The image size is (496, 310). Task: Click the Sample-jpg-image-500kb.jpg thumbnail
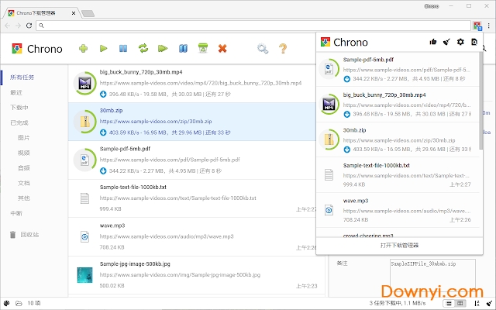[85, 274]
